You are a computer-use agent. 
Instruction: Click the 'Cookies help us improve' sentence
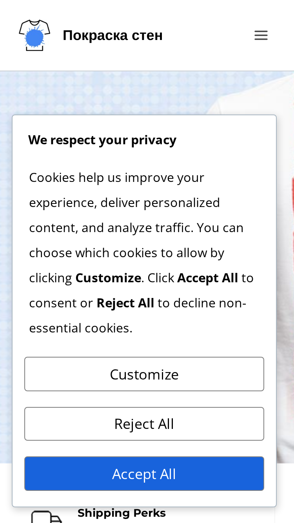[x=117, y=178]
